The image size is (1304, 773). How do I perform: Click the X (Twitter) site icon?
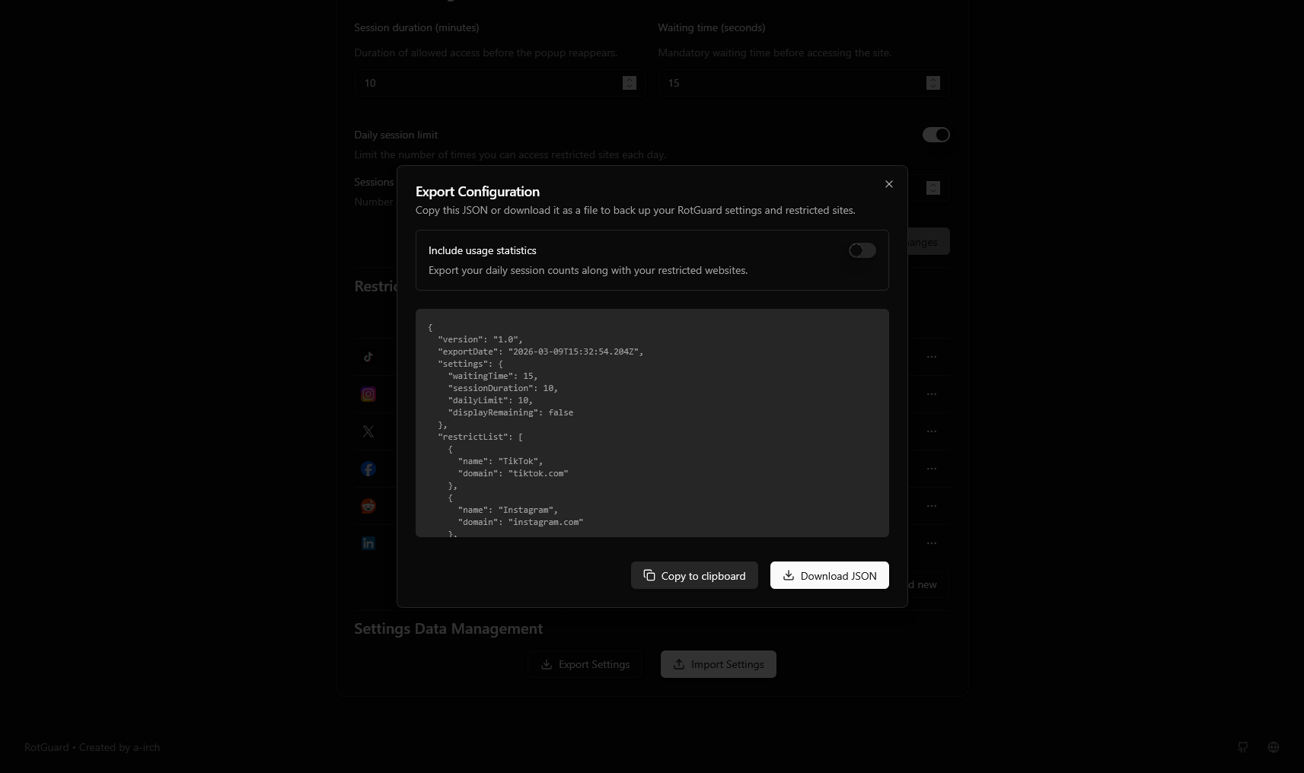pos(368,431)
